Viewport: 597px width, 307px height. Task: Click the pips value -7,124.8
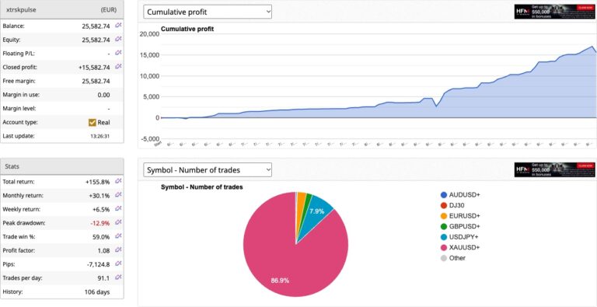(98, 264)
